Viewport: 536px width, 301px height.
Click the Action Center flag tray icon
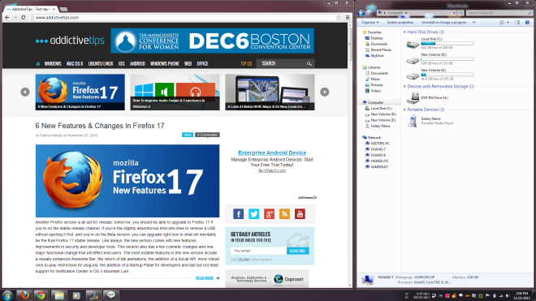pos(487,296)
